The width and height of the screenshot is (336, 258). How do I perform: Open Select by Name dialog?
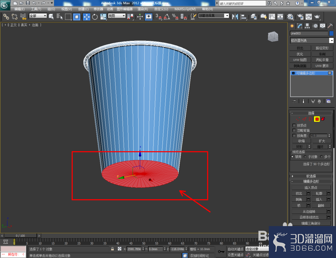point(59,16)
